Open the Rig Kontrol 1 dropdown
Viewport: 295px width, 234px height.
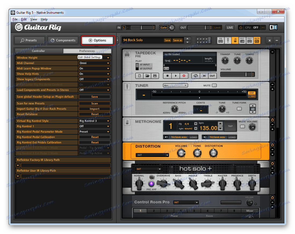pyautogui.click(x=95, y=126)
